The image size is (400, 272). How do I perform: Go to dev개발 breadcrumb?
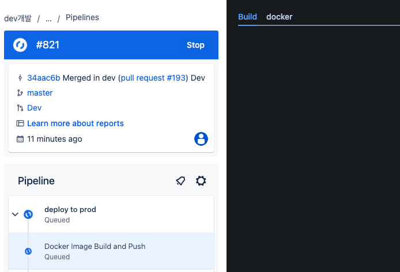coord(18,18)
